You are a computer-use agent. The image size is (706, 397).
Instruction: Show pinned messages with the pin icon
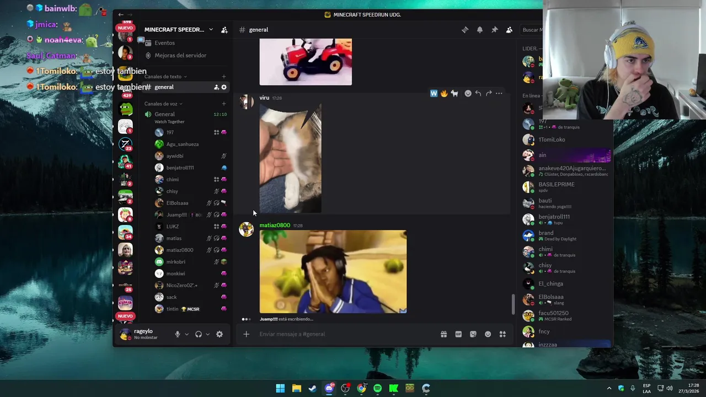495,30
